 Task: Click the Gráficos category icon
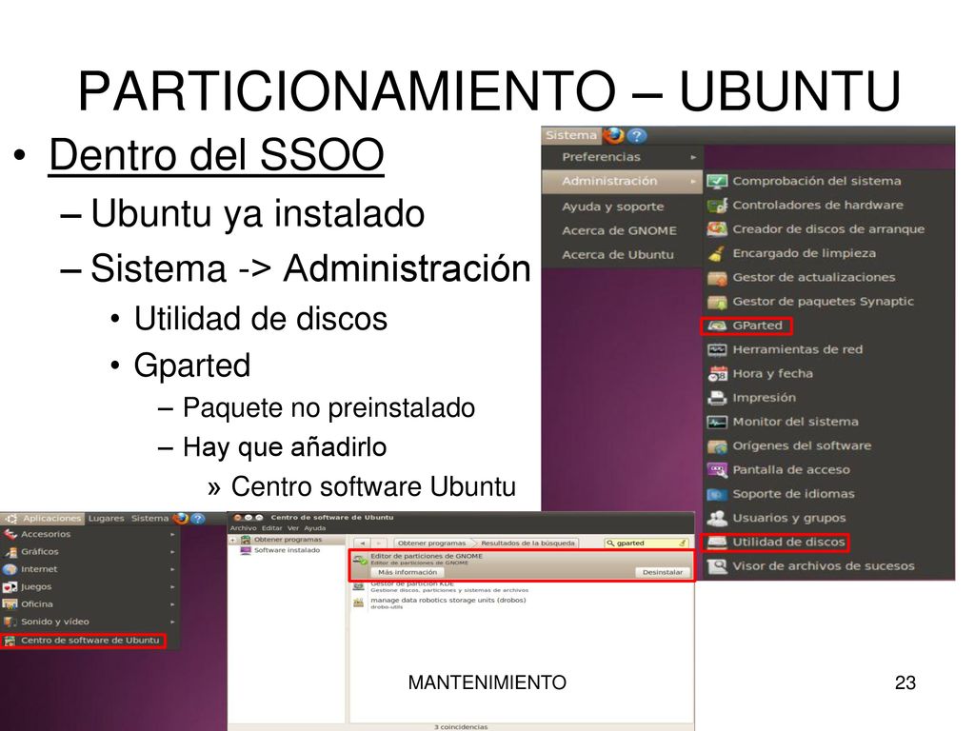click(10, 552)
